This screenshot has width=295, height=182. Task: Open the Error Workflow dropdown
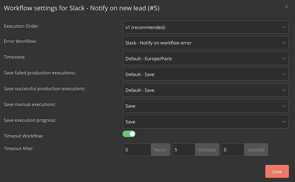pyautogui.click(x=206, y=43)
